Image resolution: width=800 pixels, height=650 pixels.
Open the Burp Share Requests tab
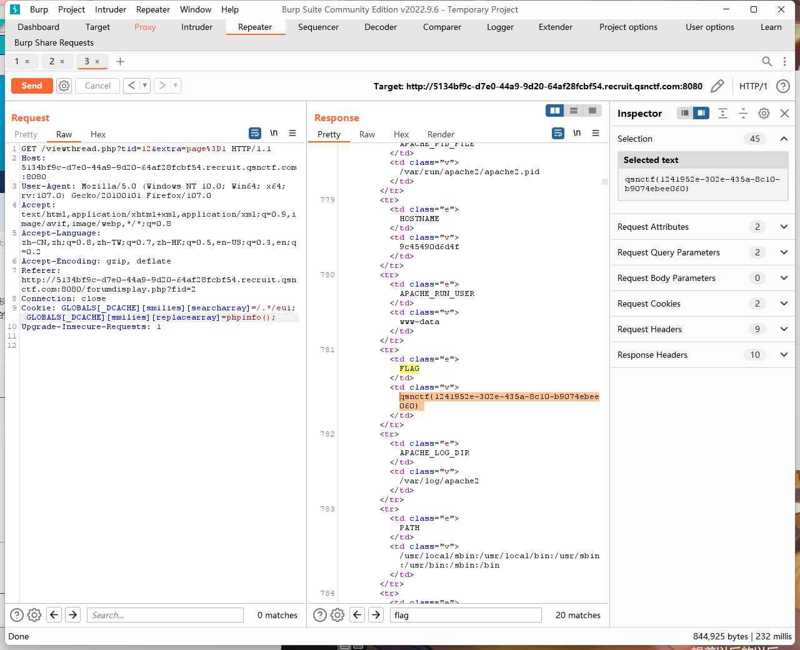54,42
